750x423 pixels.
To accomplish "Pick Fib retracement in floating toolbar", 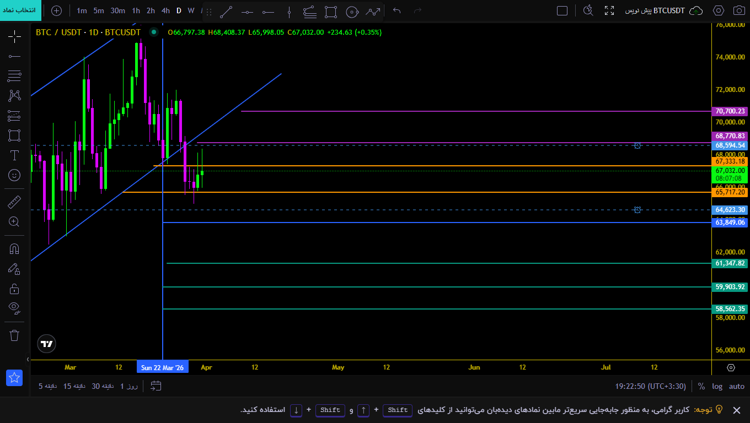I will click(310, 11).
